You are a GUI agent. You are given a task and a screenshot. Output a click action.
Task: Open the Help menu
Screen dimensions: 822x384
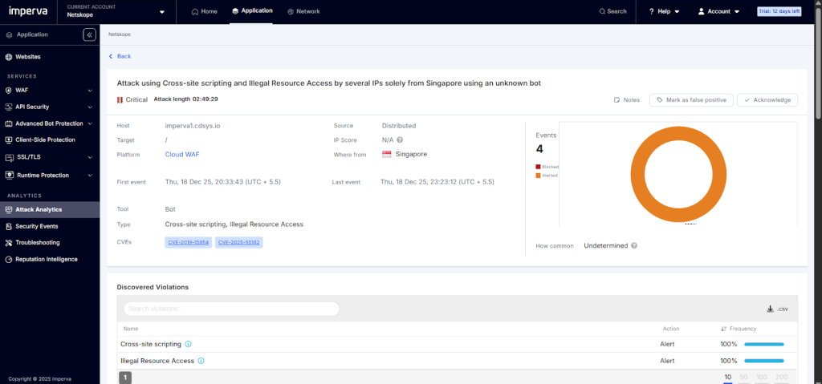664,11
